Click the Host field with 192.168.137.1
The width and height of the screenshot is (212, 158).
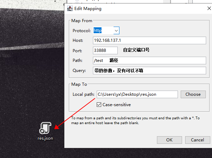pos(149,40)
